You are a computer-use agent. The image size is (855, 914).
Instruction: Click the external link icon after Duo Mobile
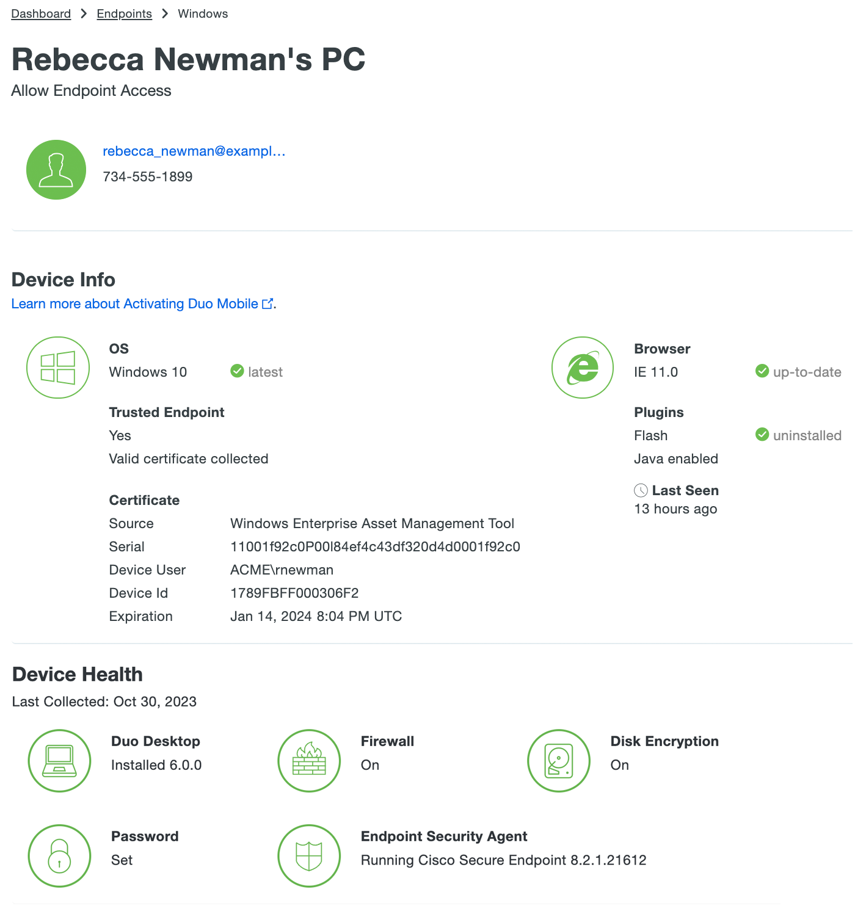click(267, 303)
